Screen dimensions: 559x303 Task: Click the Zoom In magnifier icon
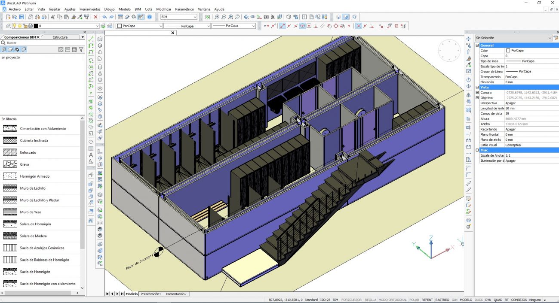(217, 17)
